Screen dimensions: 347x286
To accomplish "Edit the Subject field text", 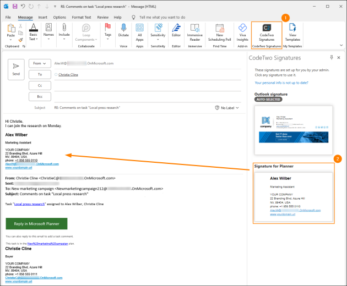I will tap(87, 108).
